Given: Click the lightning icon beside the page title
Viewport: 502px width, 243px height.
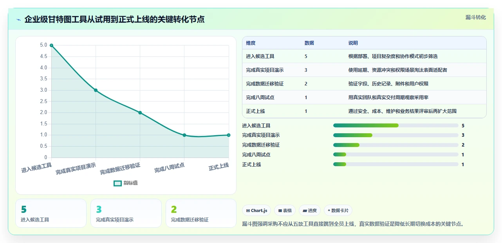Looking at the screenshot, I should click(x=18, y=20).
